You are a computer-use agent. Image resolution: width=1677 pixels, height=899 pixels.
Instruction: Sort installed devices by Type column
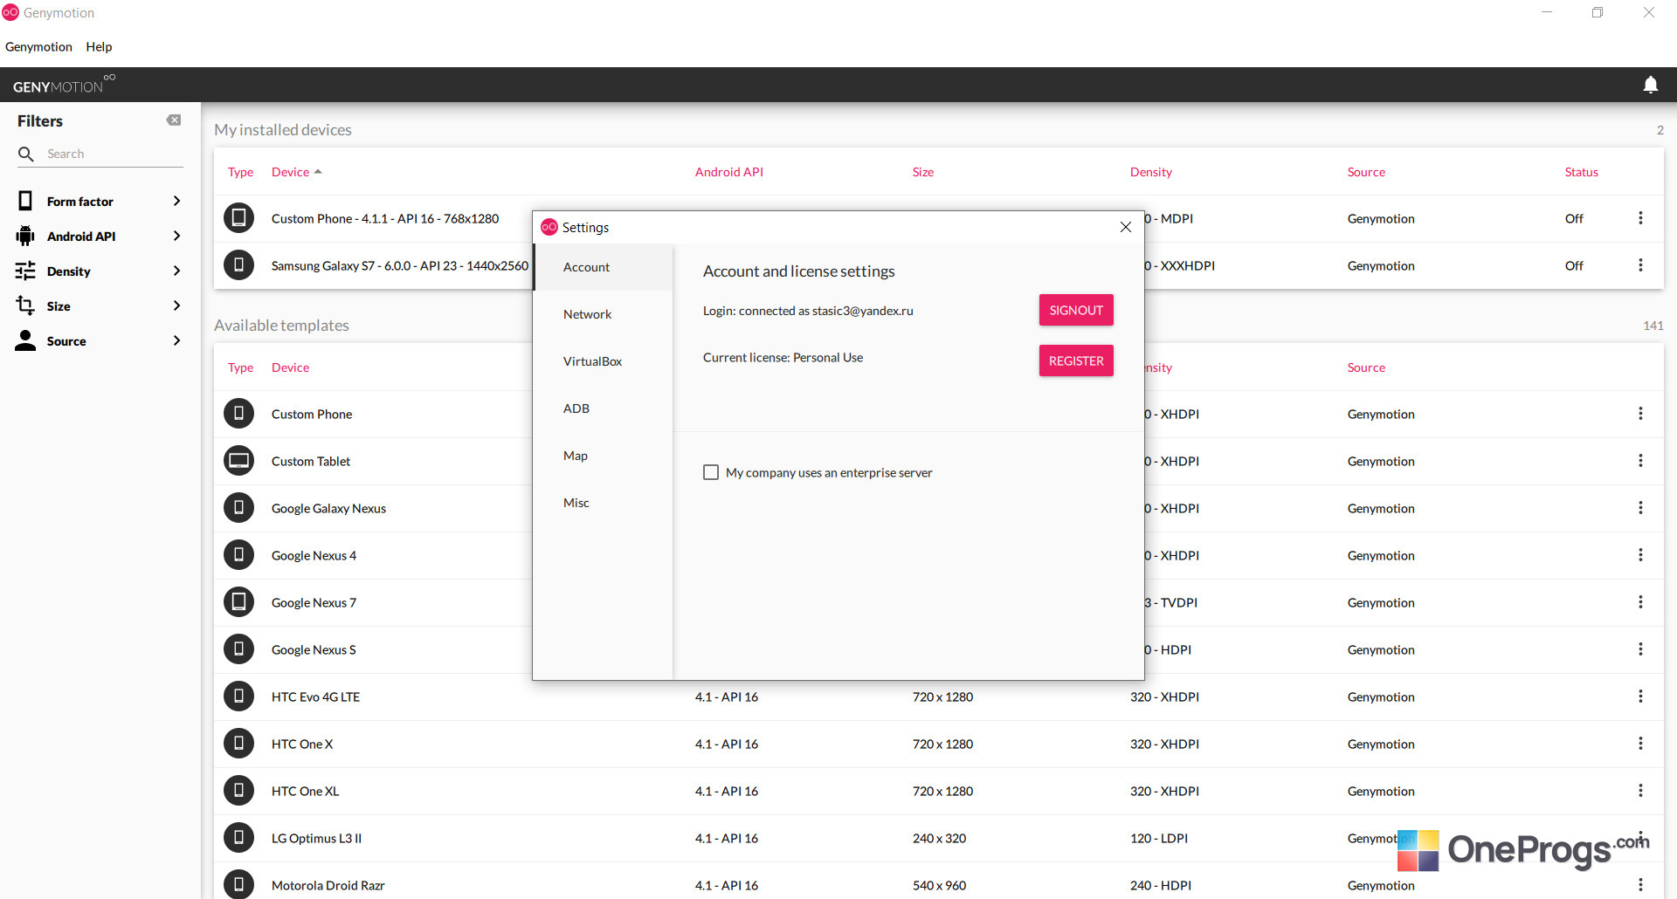[240, 172]
